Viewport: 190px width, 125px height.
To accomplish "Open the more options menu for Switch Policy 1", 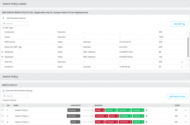I will pyautogui.click(x=185, y=110).
